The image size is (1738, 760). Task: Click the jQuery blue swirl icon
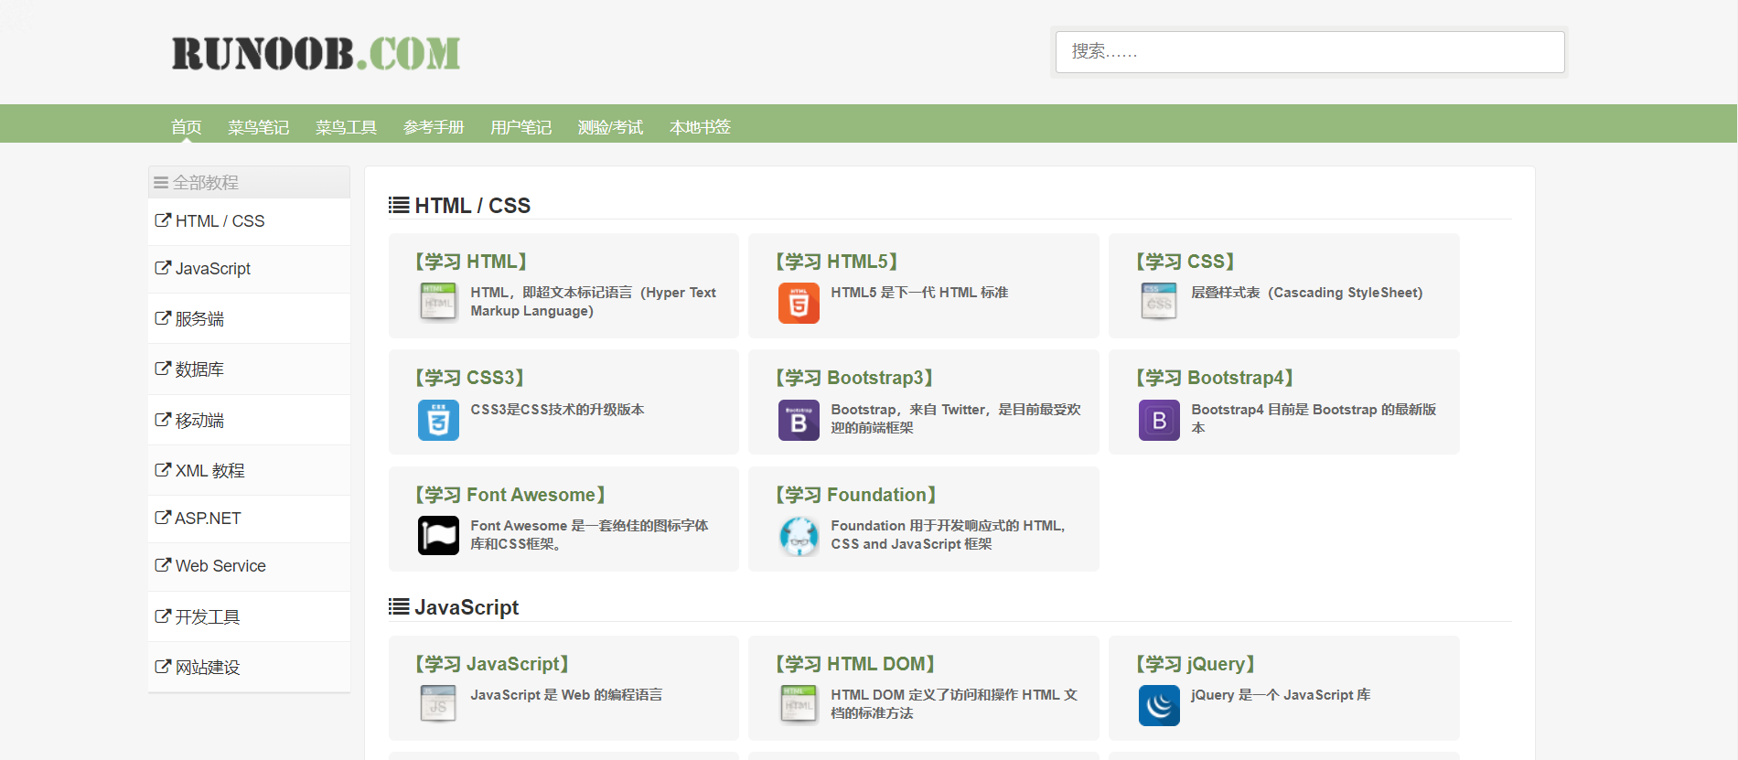[x=1159, y=705]
